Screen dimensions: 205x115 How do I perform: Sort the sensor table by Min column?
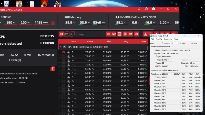coord(108,41)
